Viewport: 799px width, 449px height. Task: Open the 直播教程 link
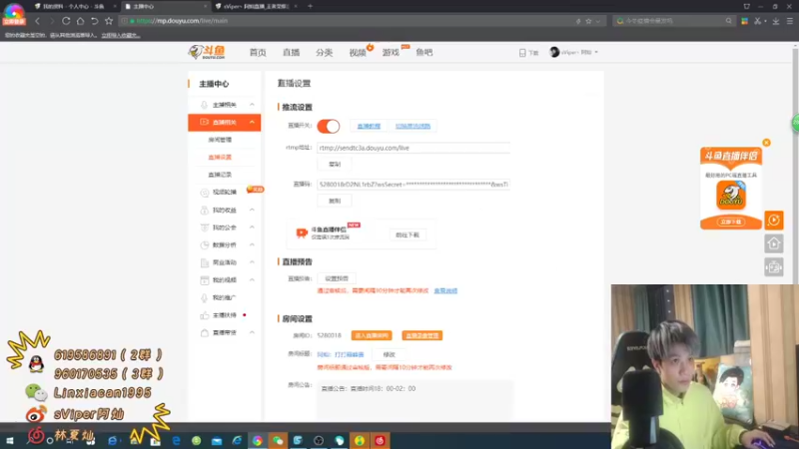point(369,126)
